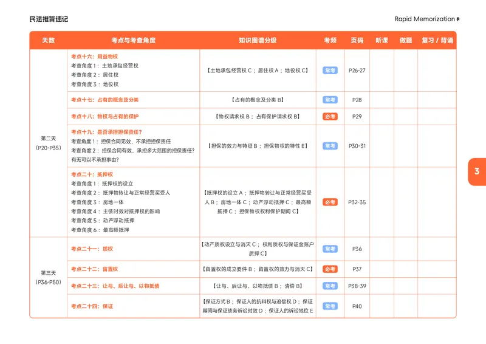Click the 常考 badge in 质权 row

coord(330,249)
